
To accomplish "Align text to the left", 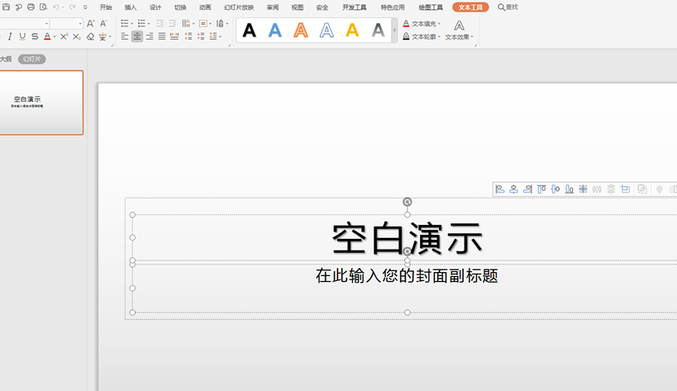I will click(125, 36).
